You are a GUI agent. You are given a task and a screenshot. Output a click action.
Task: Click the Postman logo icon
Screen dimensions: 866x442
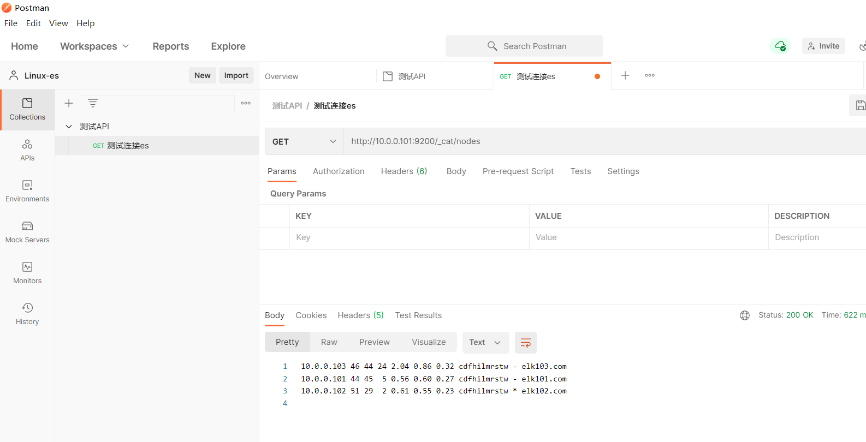click(x=7, y=8)
